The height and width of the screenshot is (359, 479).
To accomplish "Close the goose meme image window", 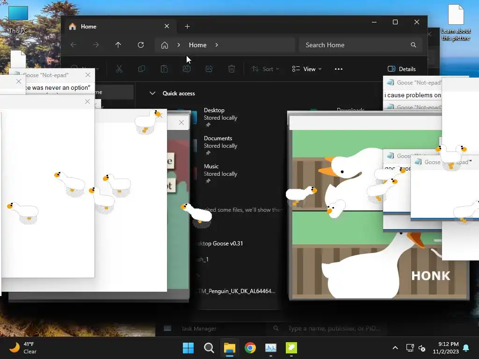I will point(181,122).
